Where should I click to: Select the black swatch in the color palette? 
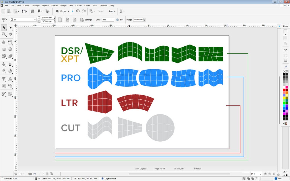(x=284, y=74)
